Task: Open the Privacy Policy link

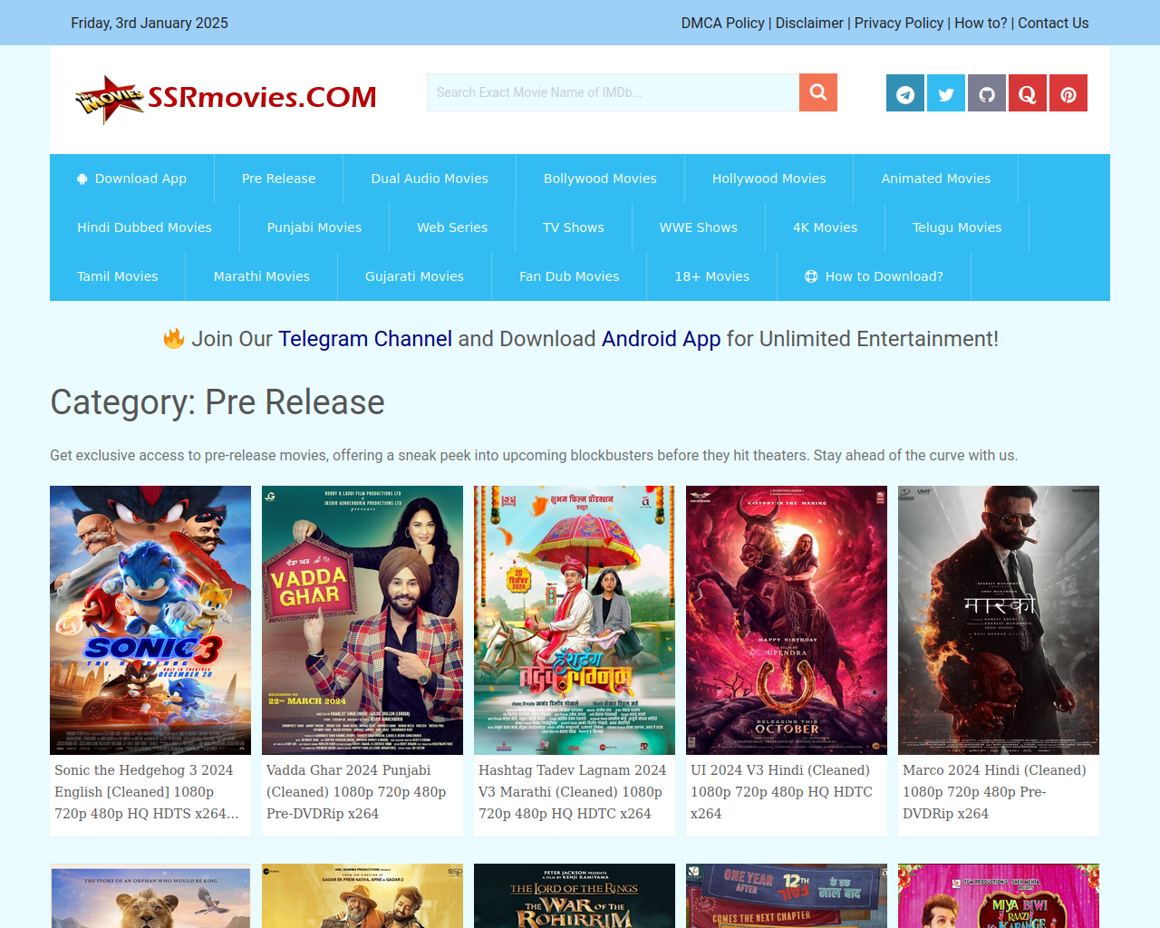Action: (899, 23)
